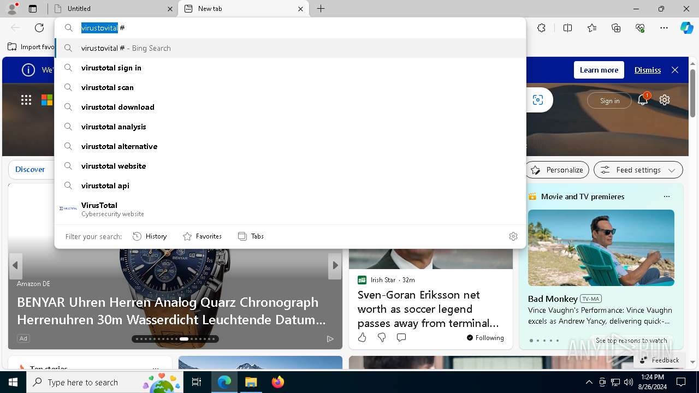699x393 pixels.
Task: Open the Personalize button
Action: (557, 170)
